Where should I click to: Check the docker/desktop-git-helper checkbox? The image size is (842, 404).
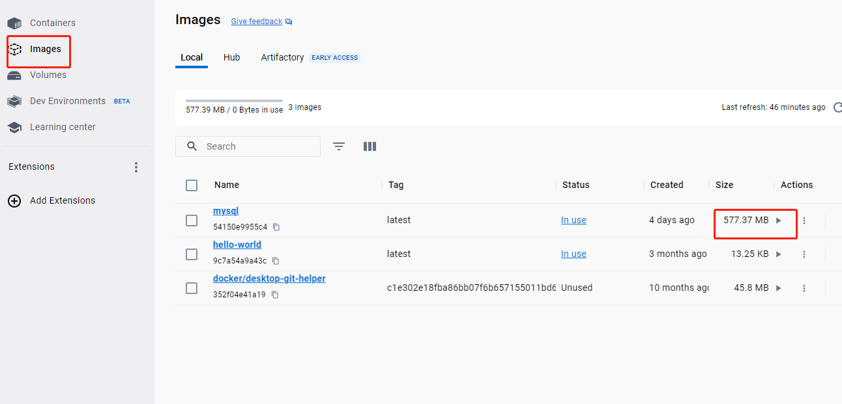(x=192, y=288)
